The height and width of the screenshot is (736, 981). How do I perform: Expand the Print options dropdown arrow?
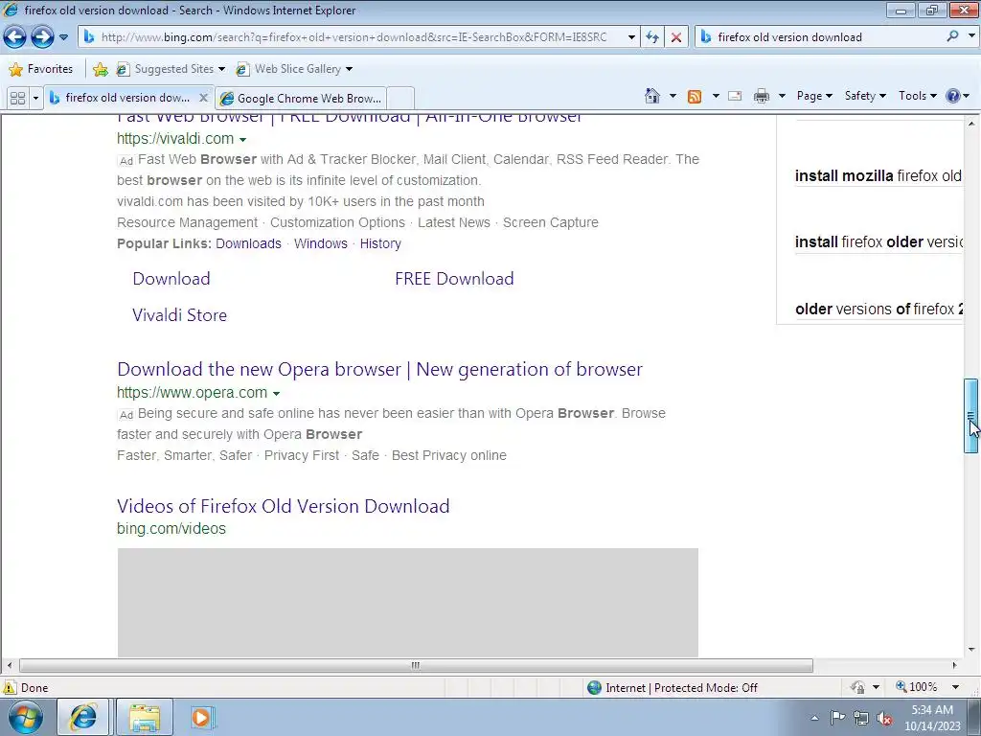point(782,96)
